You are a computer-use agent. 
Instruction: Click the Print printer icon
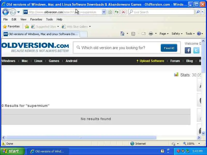tap(151, 34)
